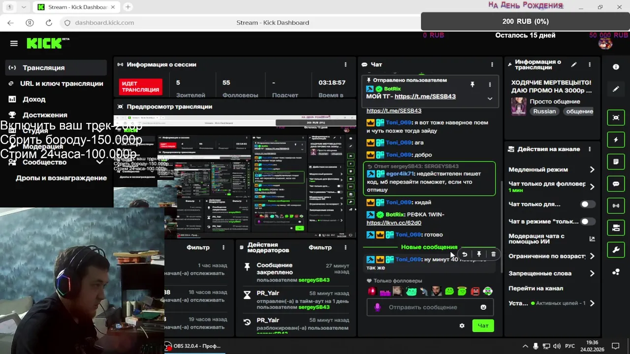Click the three-dots cluster icon in sidebar
The height and width of the screenshot is (354, 630).
click(x=616, y=272)
